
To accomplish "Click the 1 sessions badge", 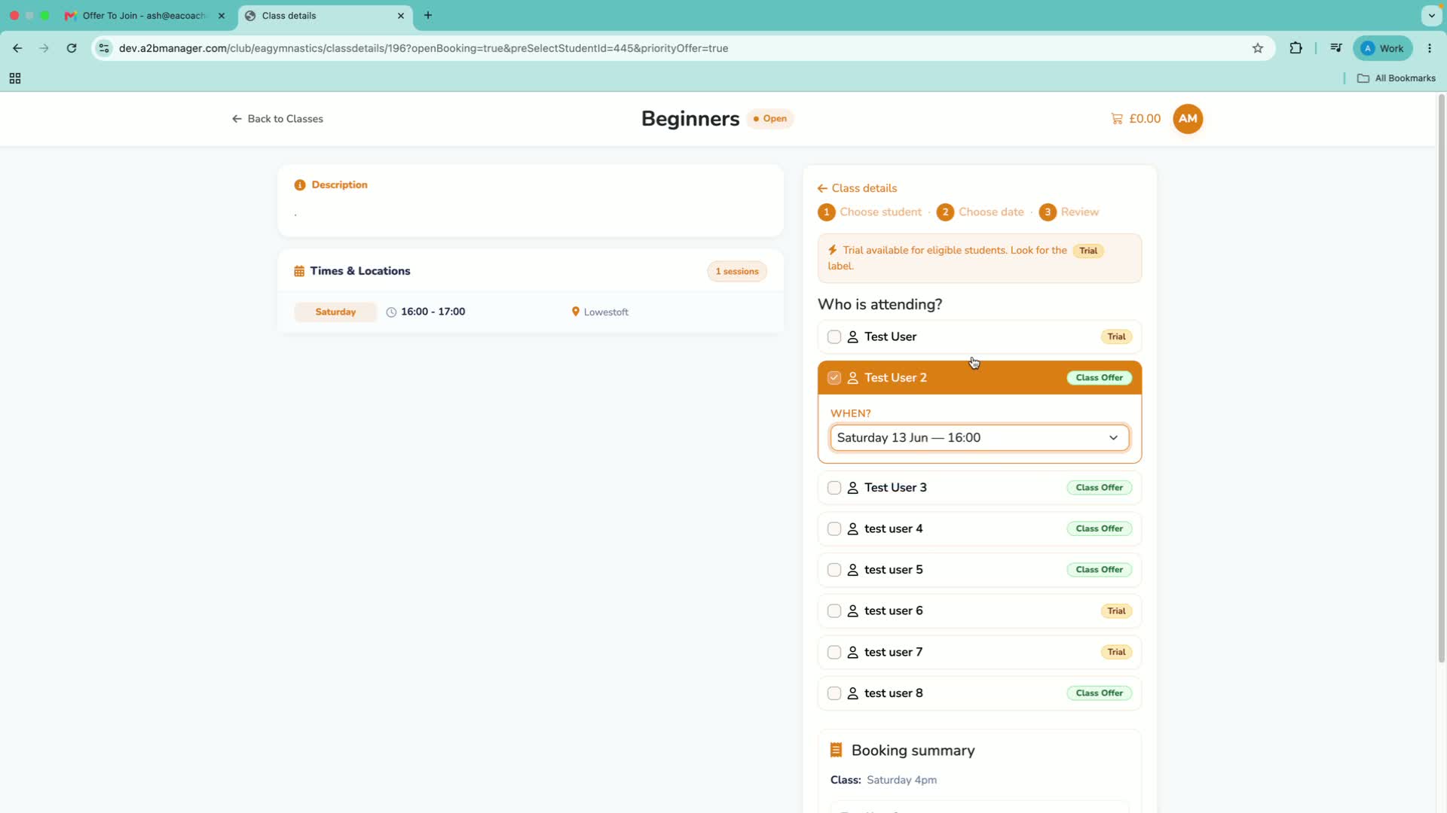I will [737, 272].
